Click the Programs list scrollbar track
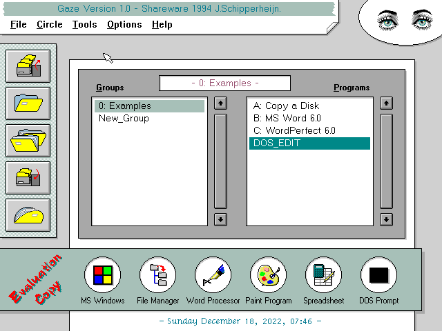442x331 pixels. tap(386, 161)
